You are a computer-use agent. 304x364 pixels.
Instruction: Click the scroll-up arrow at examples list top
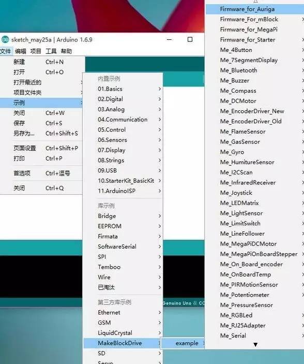pyautogui.click(x=255, y=2)
